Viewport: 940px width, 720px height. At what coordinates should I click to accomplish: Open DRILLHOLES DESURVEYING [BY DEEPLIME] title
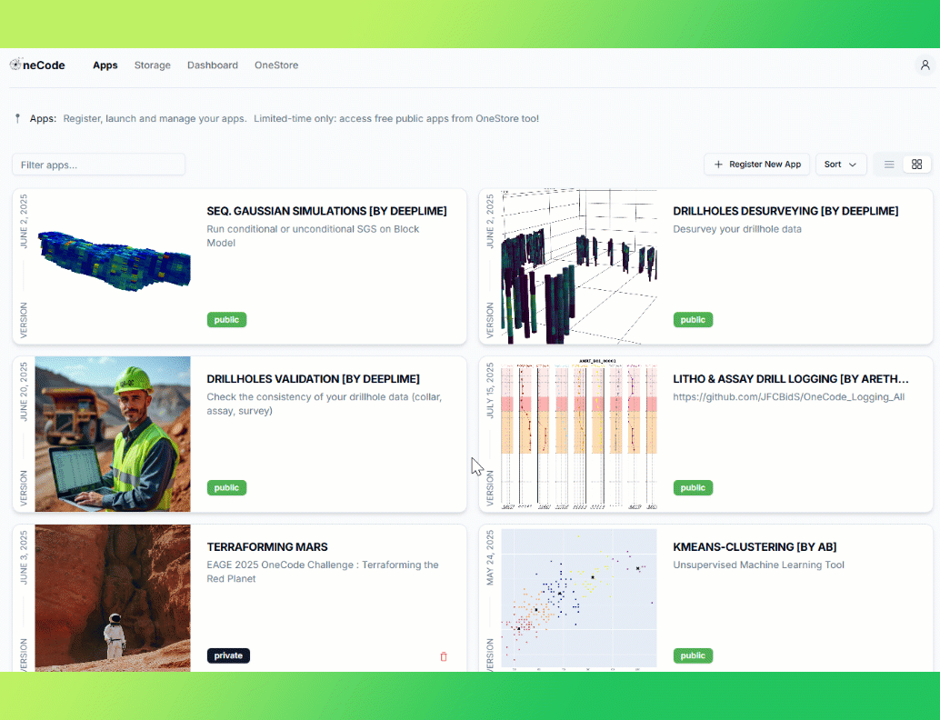[785, 211]
